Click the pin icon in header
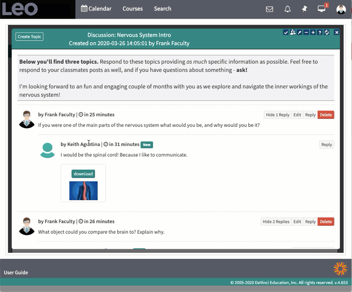The image size is (352, 292). click(304, 9)
